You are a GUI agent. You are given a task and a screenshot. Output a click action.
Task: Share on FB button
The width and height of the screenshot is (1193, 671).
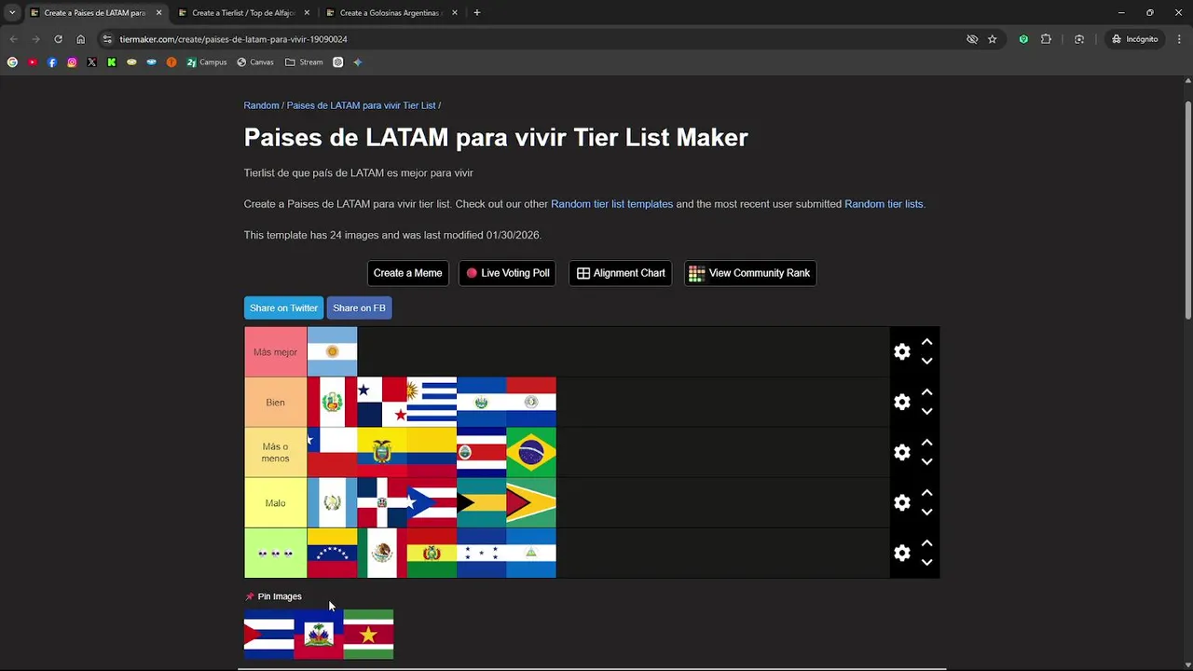[359, 308]
